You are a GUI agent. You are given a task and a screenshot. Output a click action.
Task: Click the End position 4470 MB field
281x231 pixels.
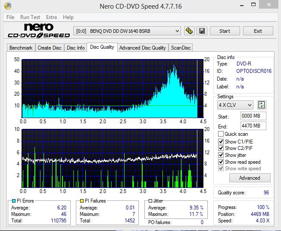253,126
